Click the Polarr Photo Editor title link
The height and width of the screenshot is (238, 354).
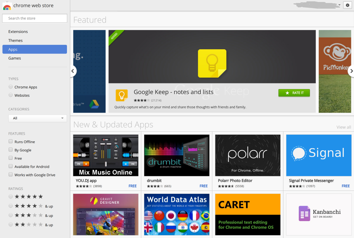pos(235,180)
